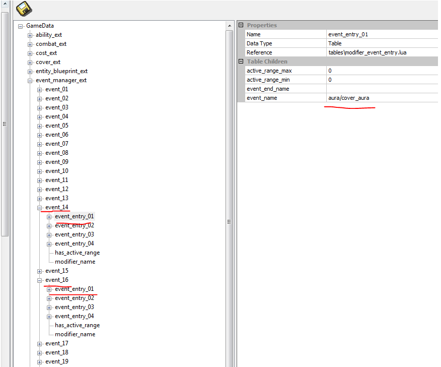Collapse the event_manager_ext node
Viewport: 441px width, 367px height.
[30, 81]
